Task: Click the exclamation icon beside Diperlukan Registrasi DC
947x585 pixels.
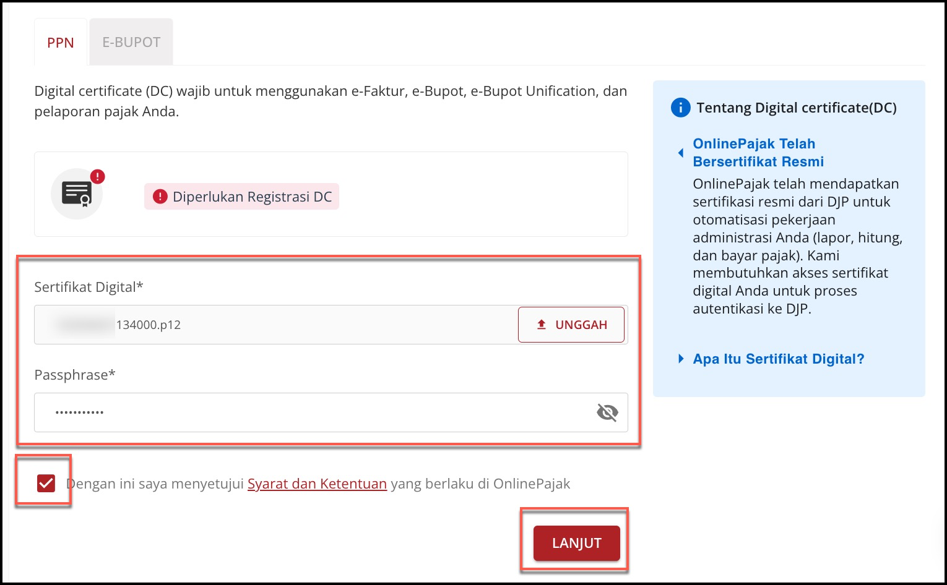Action: point(160,197)
